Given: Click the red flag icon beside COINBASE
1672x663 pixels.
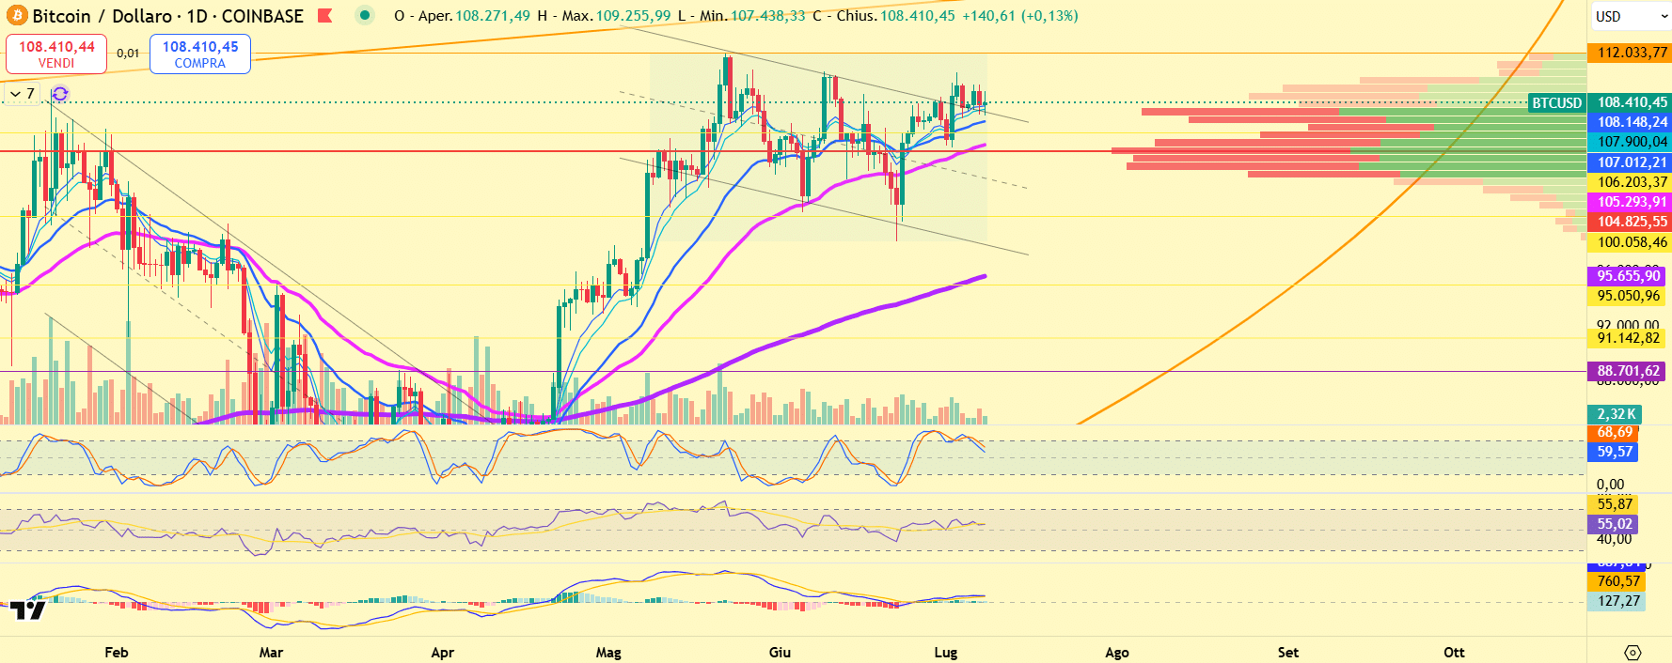Looking at the screenshot, I should (x=325, y=16).
